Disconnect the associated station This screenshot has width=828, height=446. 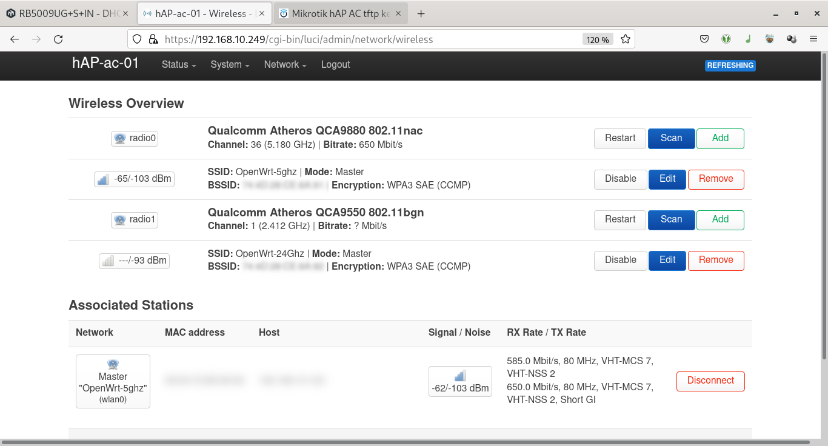point(710,381)
